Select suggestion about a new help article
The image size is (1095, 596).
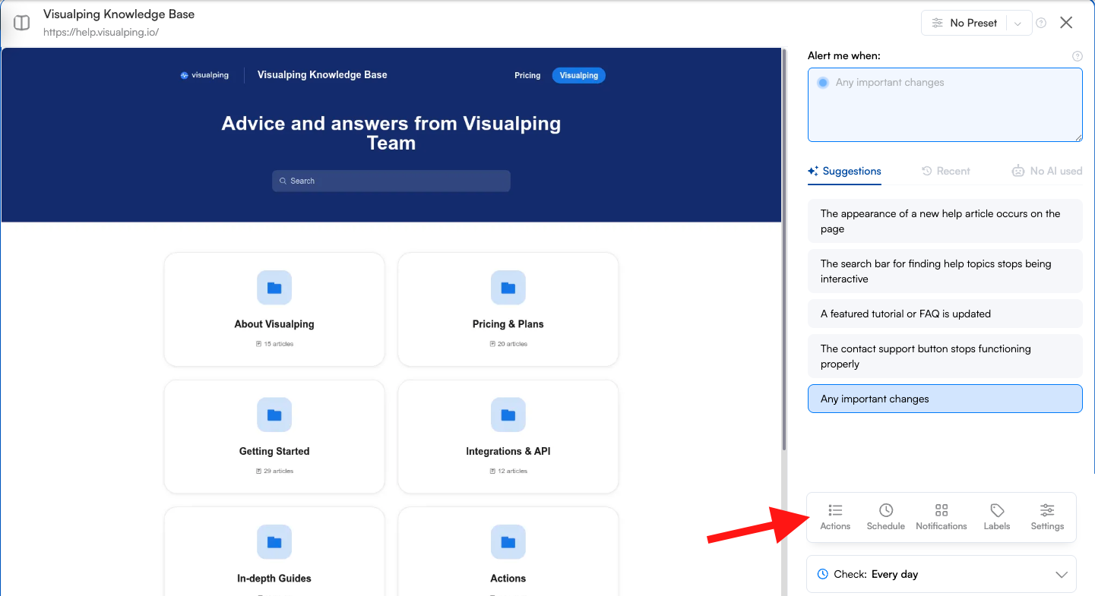pyautogui.click(x=945, y=222)
